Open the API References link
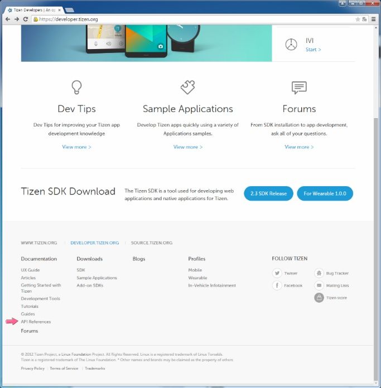Screen dimensions: 381x388 36,322
